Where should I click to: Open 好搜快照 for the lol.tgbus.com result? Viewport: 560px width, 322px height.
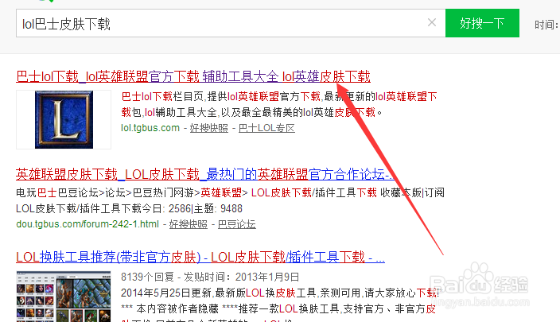pos(209,128)
